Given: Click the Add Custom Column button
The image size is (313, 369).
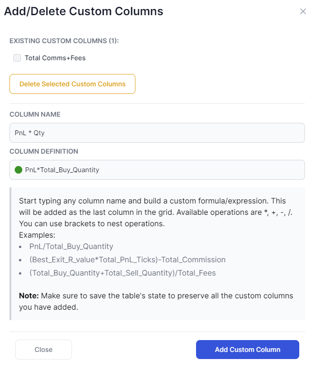Looking at the screenshot, I should [248, 350].
